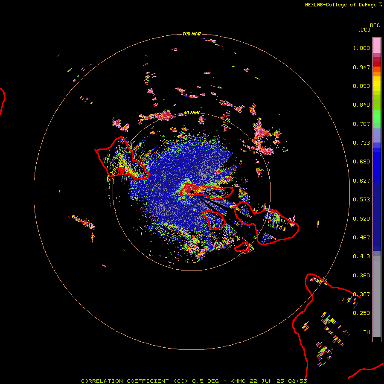Select the 0.520 legend value

(361, 219)
